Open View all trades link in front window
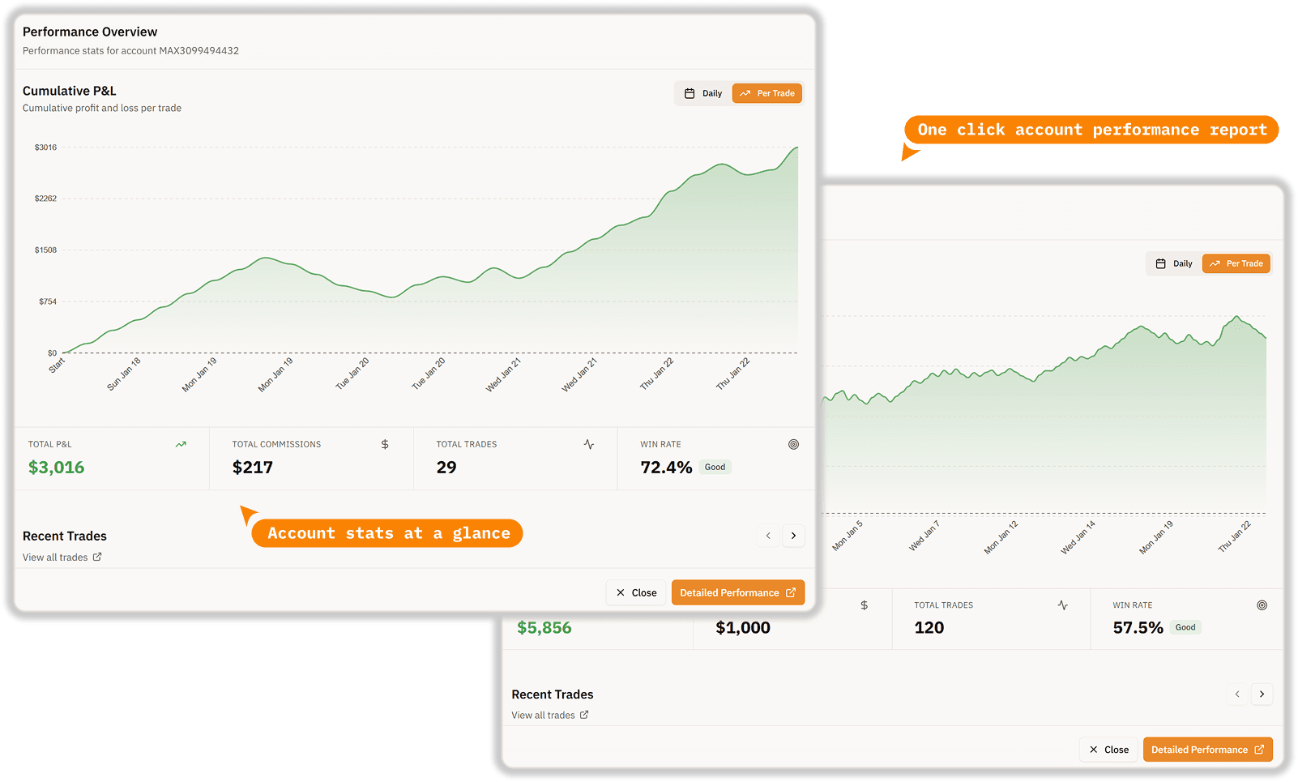The width and height of the screenshot is (1298, 782). coord(62,558)
